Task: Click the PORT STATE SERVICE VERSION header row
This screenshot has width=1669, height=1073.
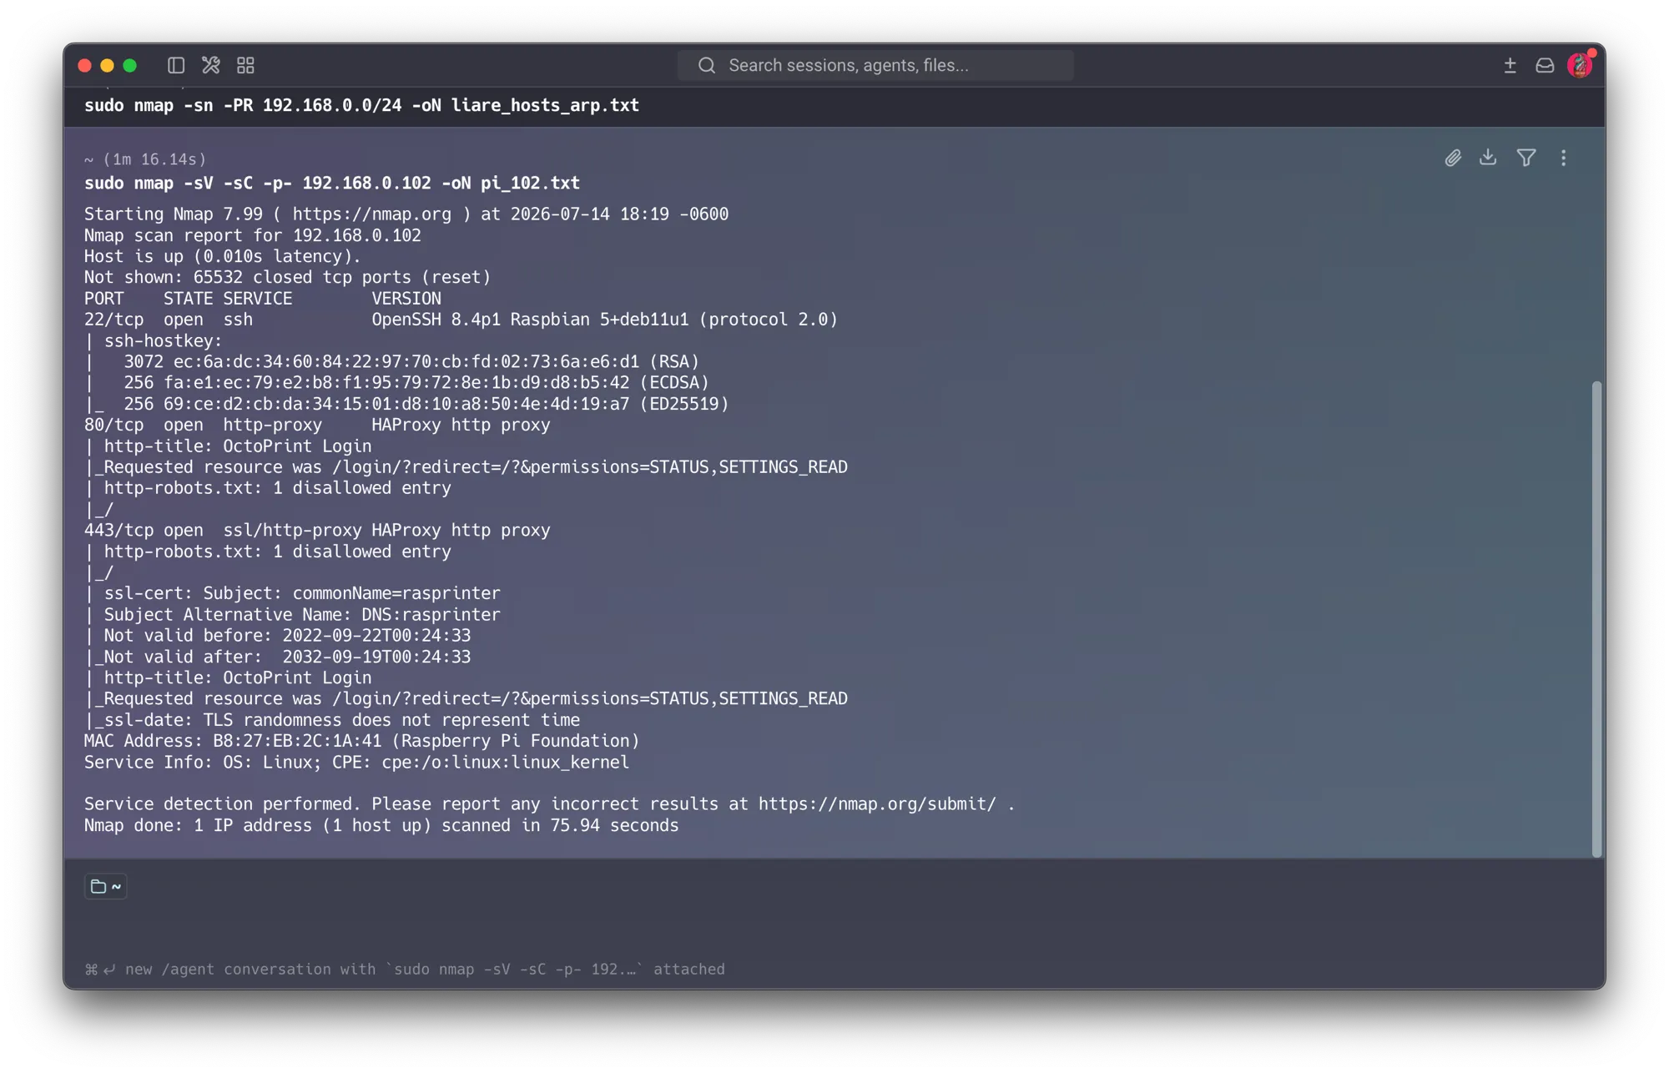Action: [x=263, y=299]
